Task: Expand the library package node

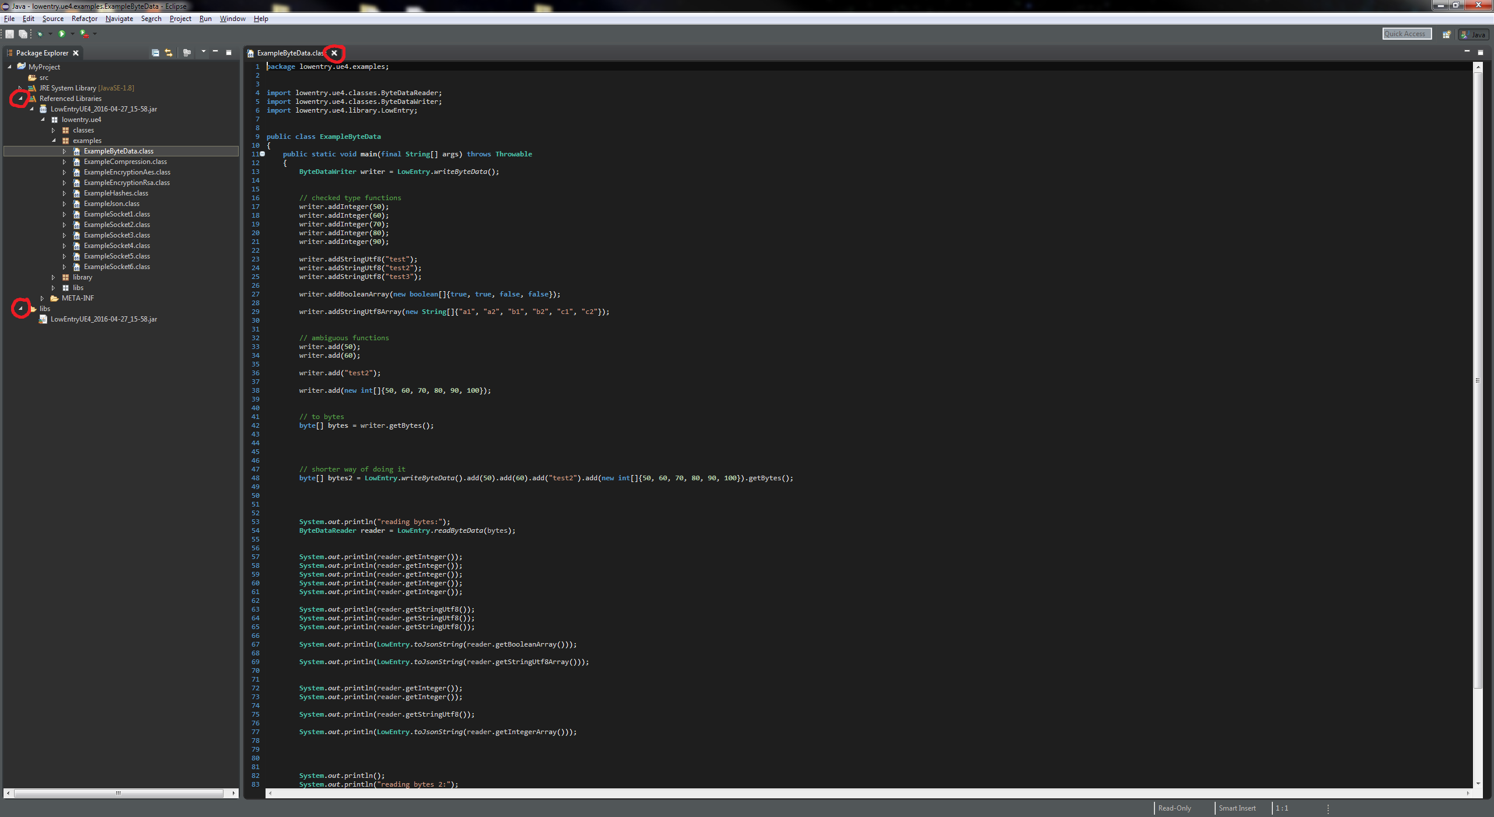Action: tap(54, 277)
